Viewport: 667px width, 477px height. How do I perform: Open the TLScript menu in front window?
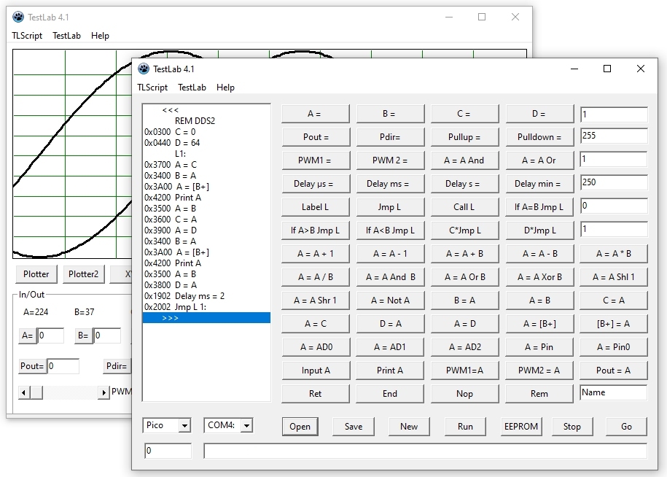click(x=152, y=88)
